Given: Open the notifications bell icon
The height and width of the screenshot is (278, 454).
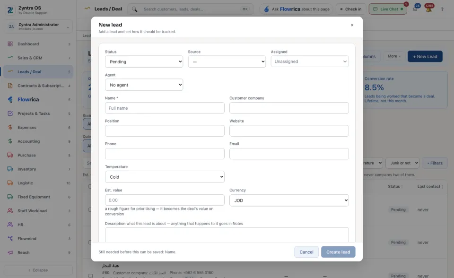Looking at the screenshot, I should [x=429, y=9].
